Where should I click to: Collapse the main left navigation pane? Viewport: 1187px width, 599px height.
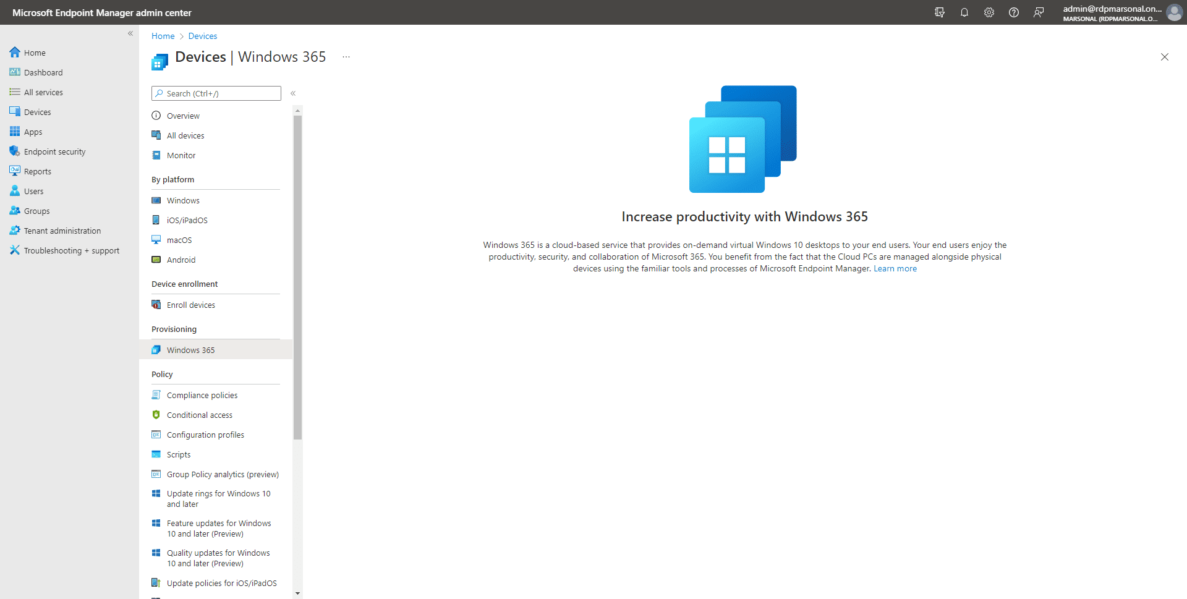[x=130, y=33]
